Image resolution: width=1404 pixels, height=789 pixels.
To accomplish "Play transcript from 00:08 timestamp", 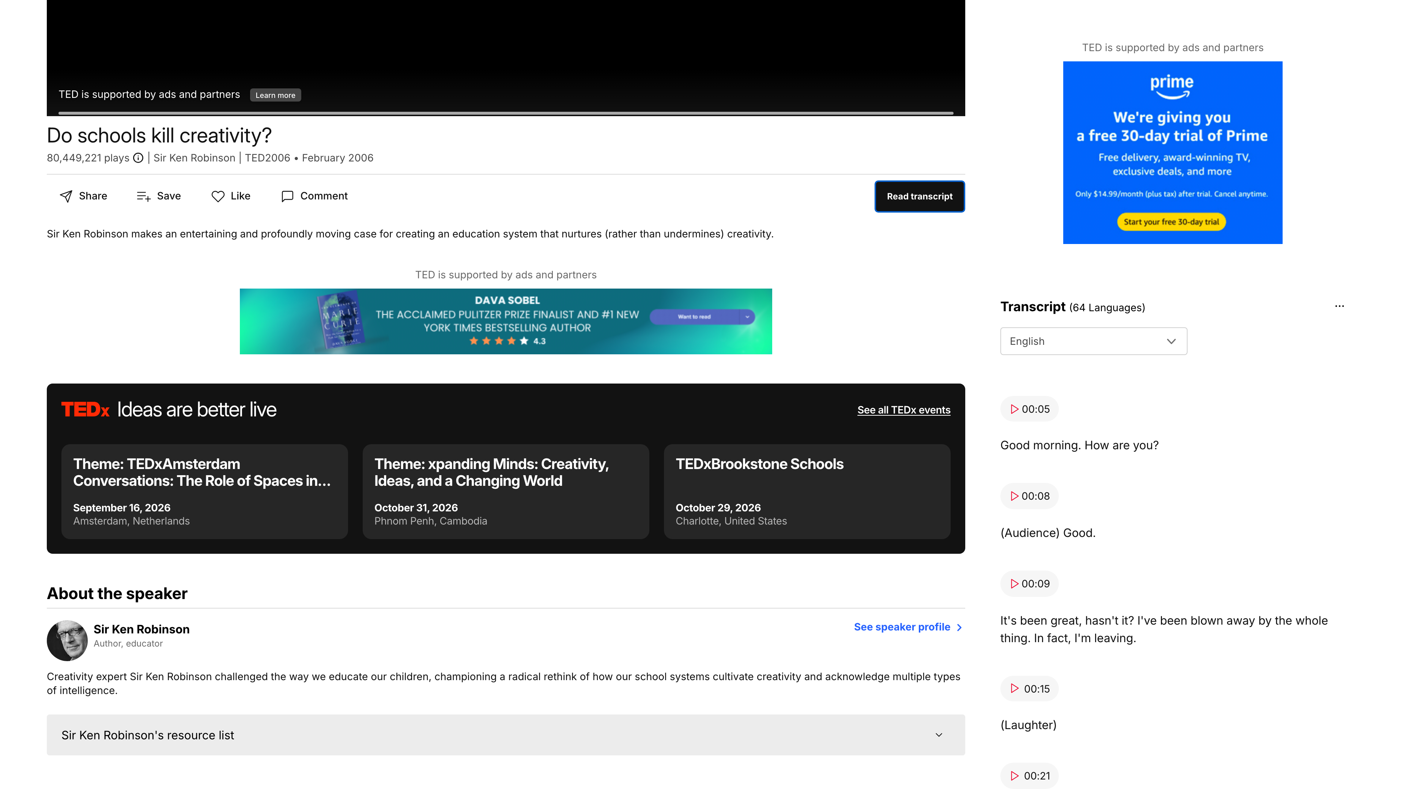I will coord(1030,496).
